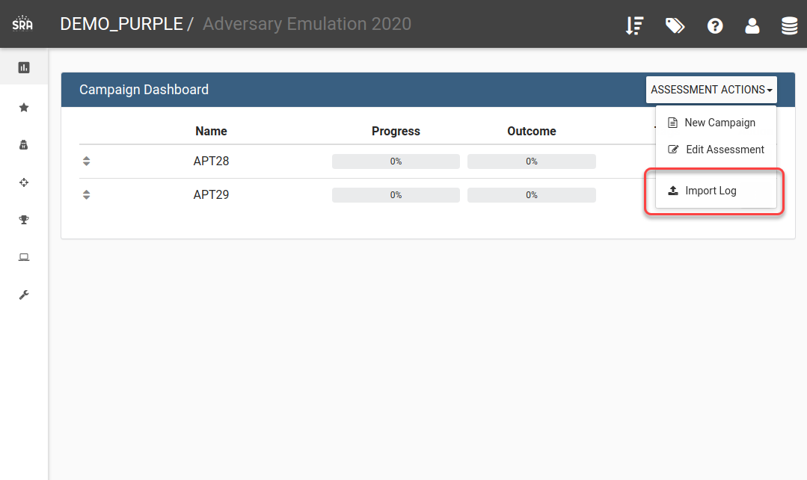
Task: Click the SRA logo icon
Action: 22,24
